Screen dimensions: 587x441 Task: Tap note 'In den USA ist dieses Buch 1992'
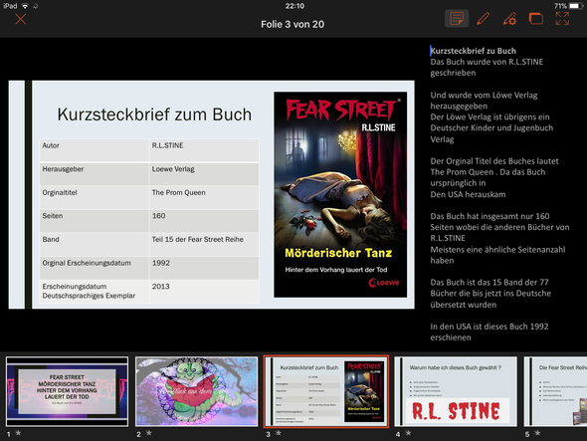click(489, 327)
